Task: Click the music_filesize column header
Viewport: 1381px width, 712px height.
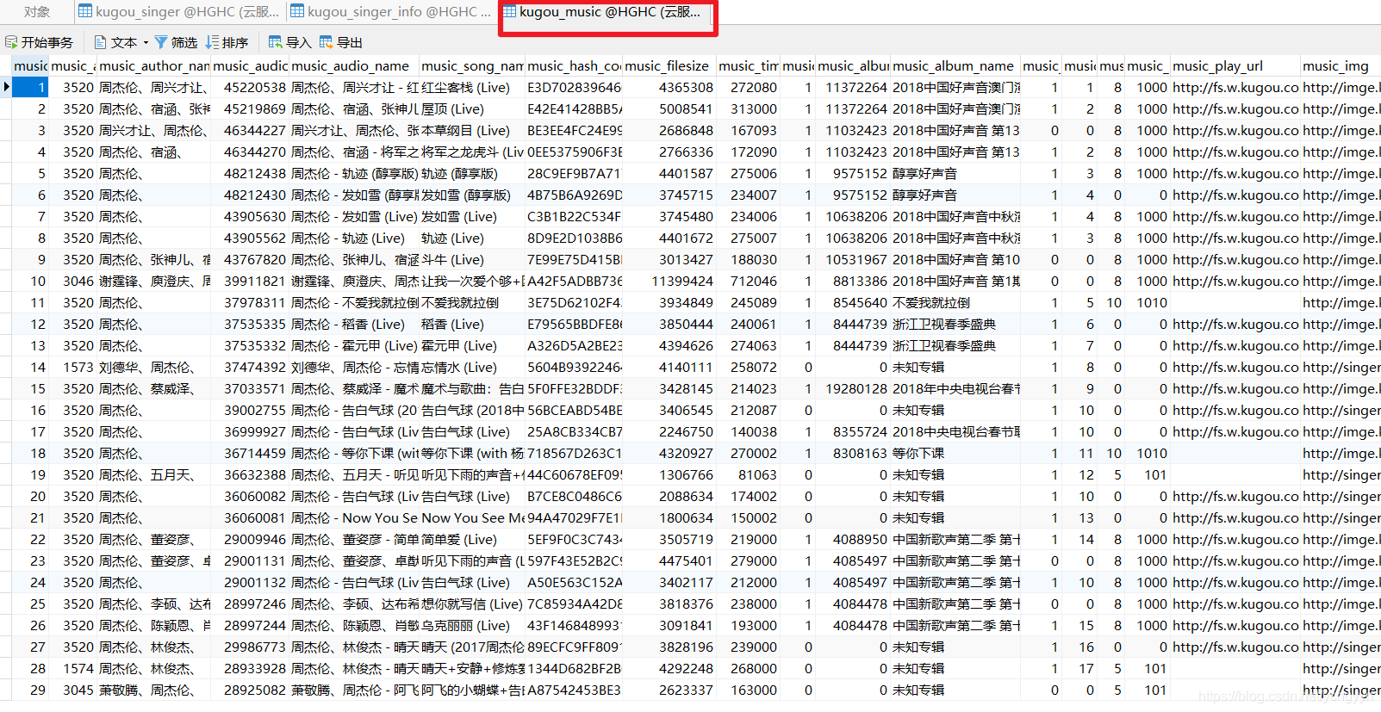Action: click(669, 65)
